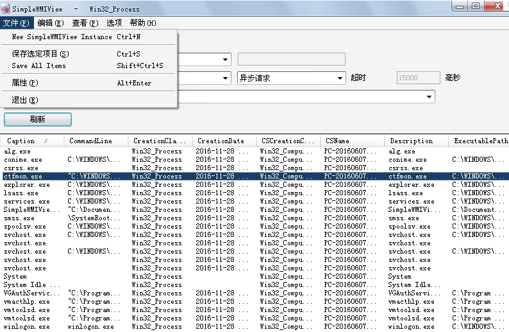Sort by CSCreationC... column header
The height and width of the screenshot is (332, 509).
coord(288,141)
